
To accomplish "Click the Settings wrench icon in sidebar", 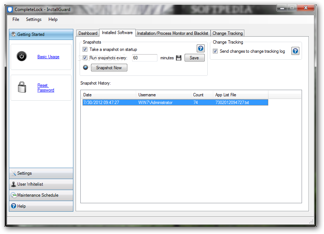I will pyautogui.click(x=14, y=173).
